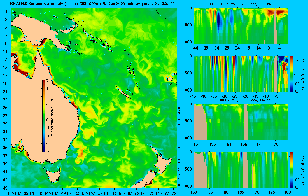
Task: Click the '166' label on the lat=-22 temperature axis
Action: [244, 144]
